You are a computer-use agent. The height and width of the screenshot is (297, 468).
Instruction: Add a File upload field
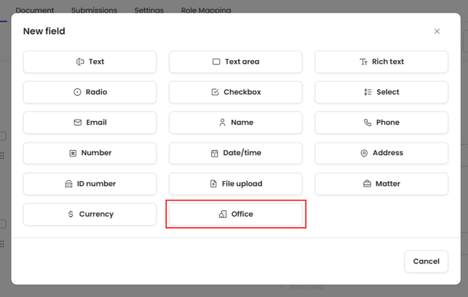point(235,184)
